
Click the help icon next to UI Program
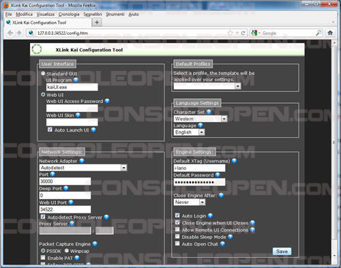coord(76,80)
